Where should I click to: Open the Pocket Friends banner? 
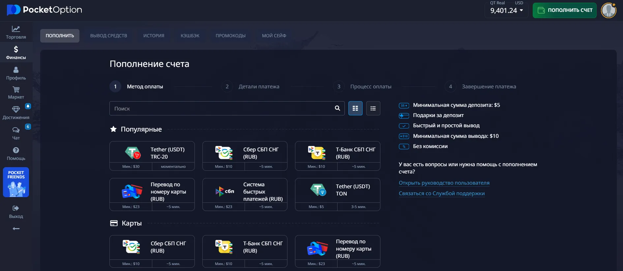tap(16, 182)
